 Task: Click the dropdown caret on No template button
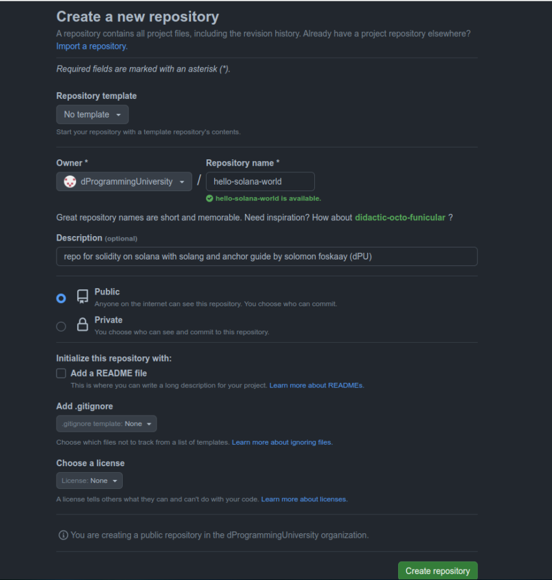(118, 113)
